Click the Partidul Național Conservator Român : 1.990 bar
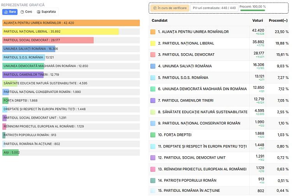Screen dimensions: 292x196 coord(5,92)
